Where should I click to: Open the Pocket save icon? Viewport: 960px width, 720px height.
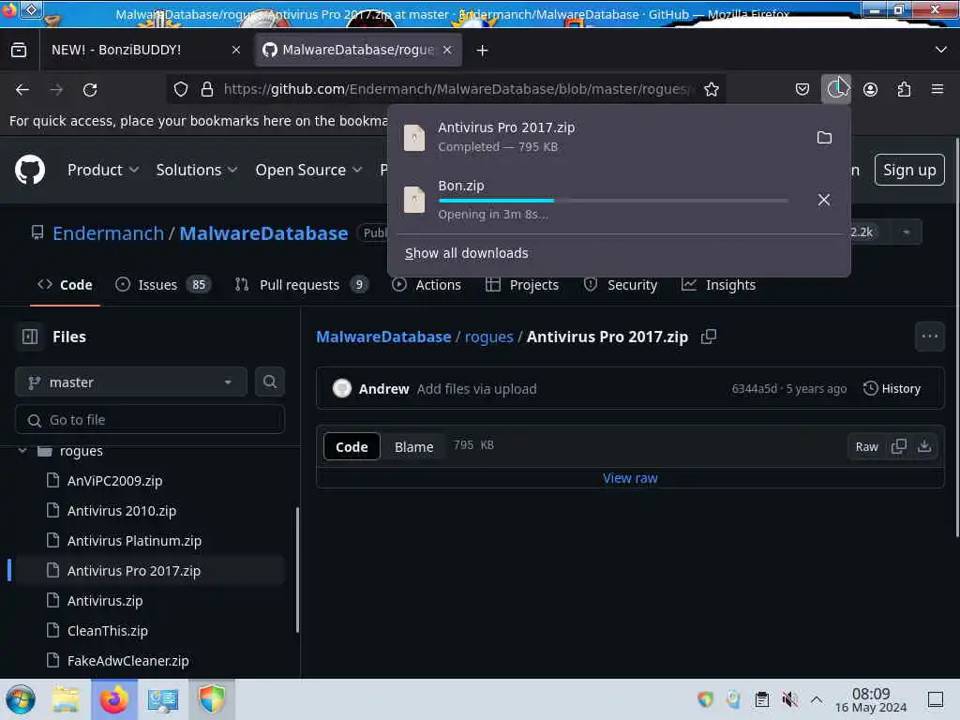pyautogui.click(x=802, y=89)
